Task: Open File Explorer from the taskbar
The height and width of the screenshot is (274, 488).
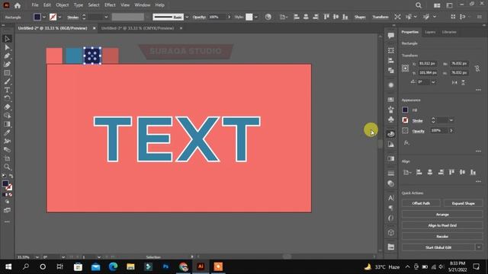Action: [x=130, y=266]
